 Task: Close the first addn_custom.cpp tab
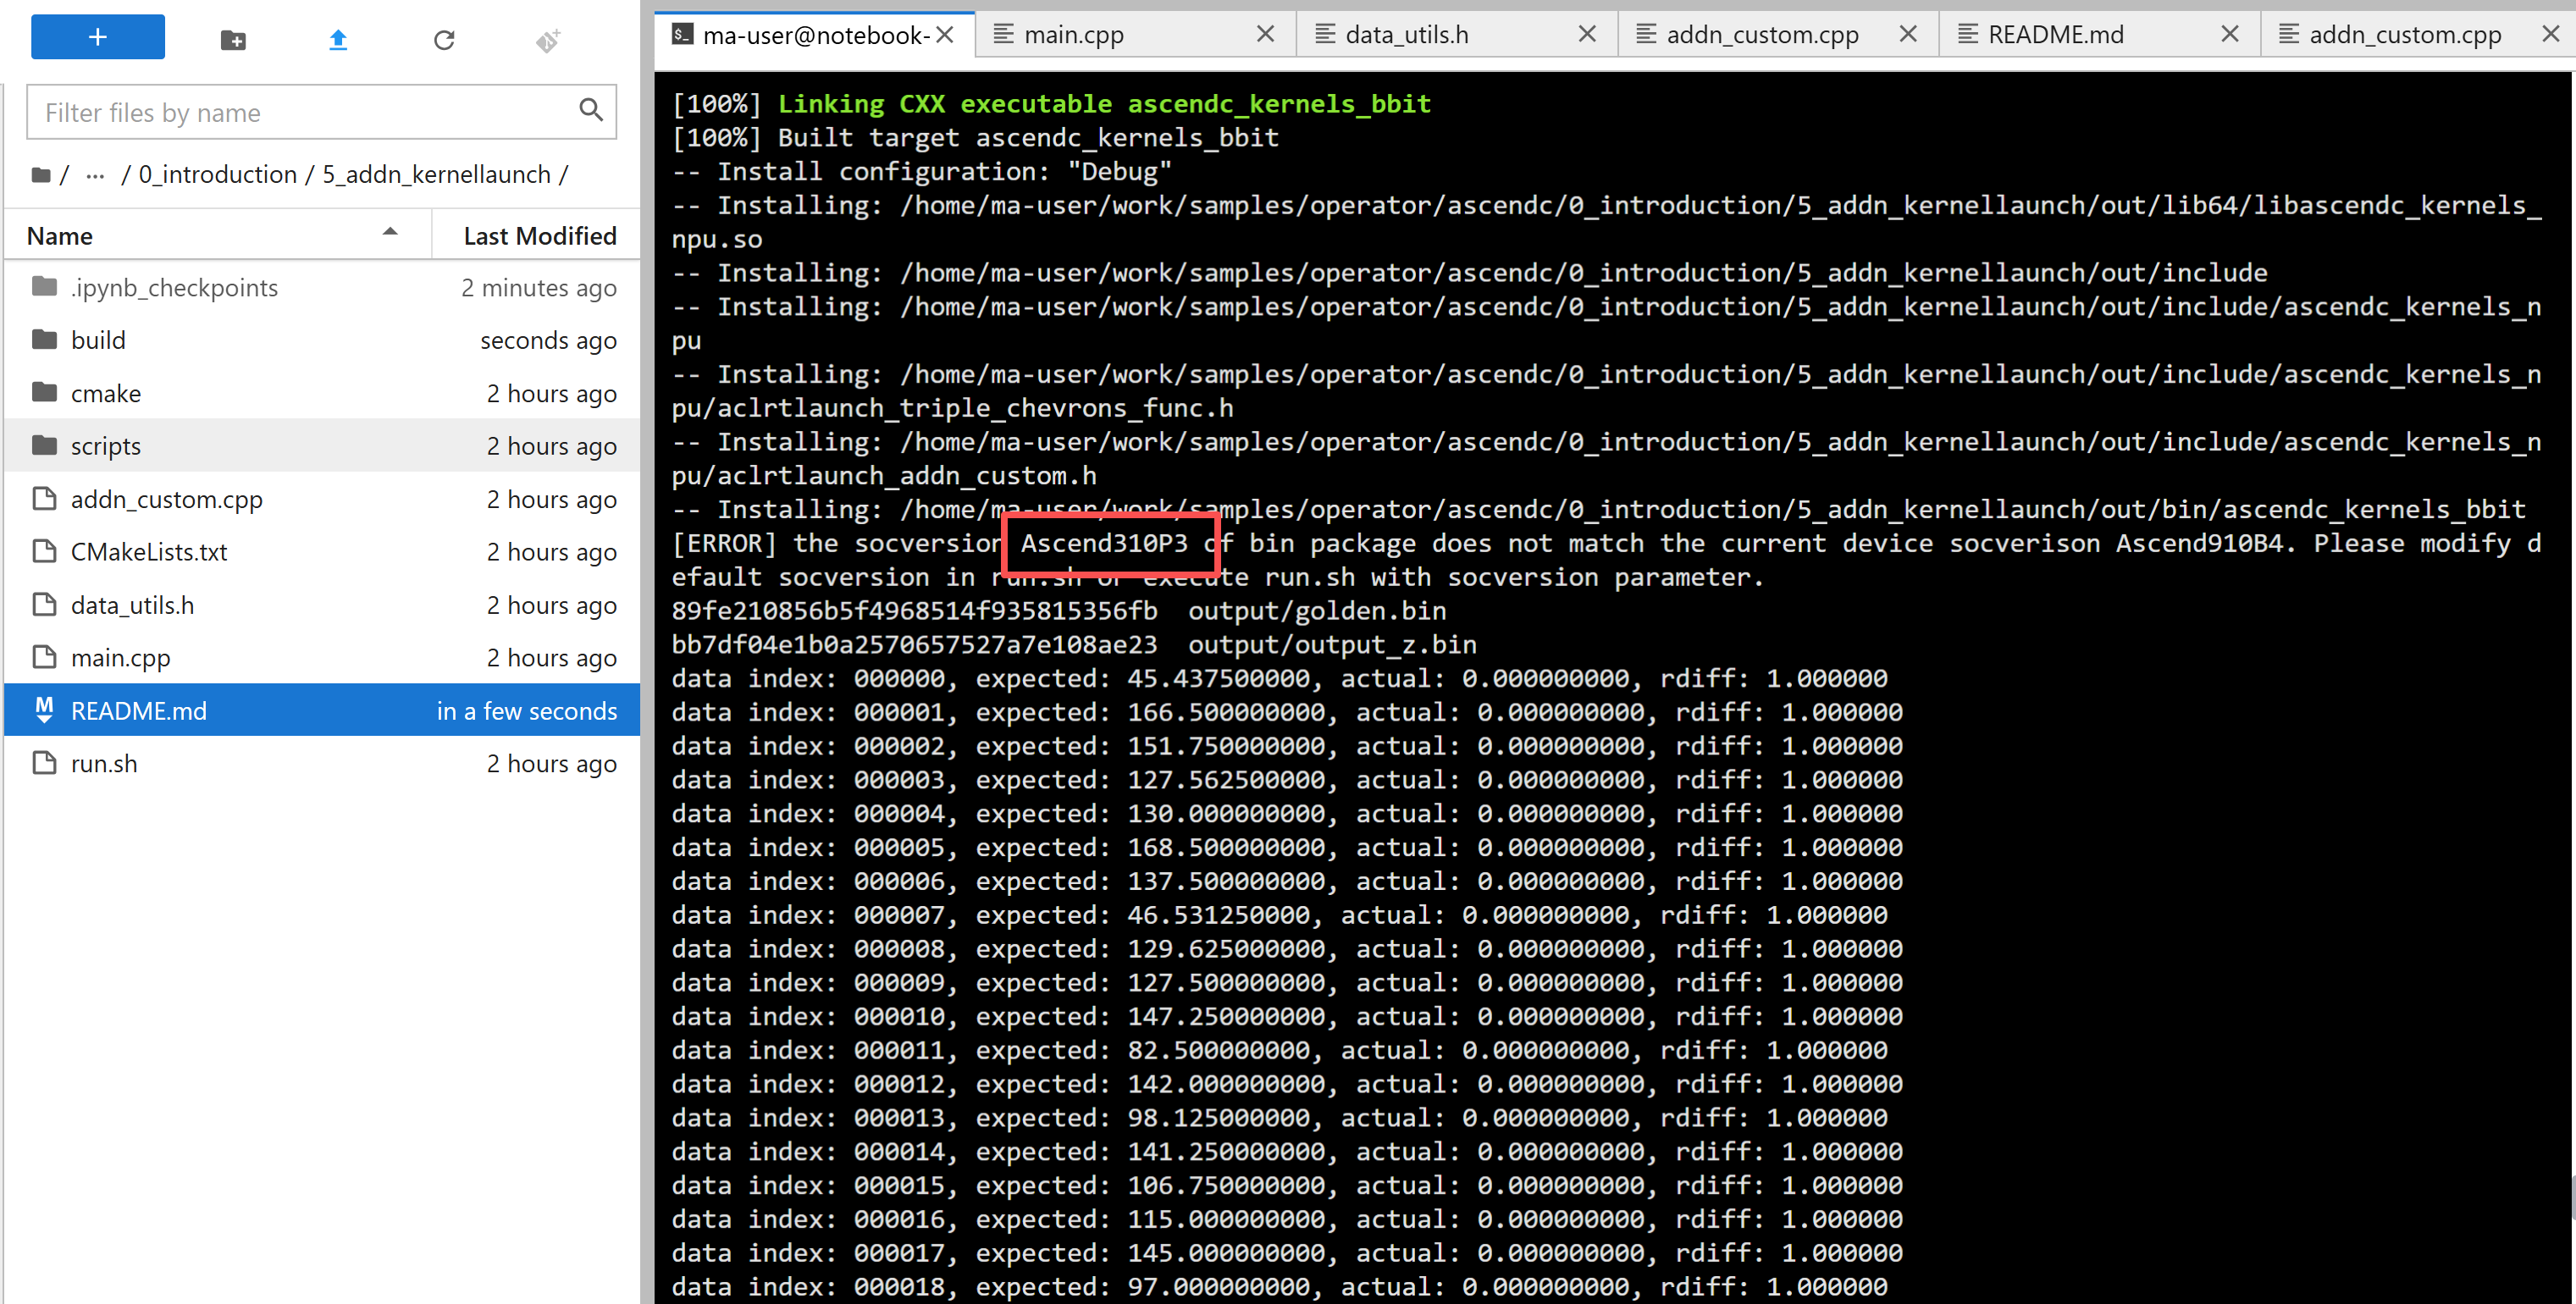(x=1908, y=34)
